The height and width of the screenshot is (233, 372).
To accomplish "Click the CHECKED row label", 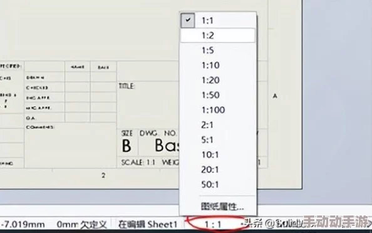I will (x=37, y=87).
